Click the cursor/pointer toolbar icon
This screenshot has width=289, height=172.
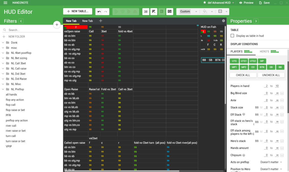pyautogui.click(x=154, y=12)
